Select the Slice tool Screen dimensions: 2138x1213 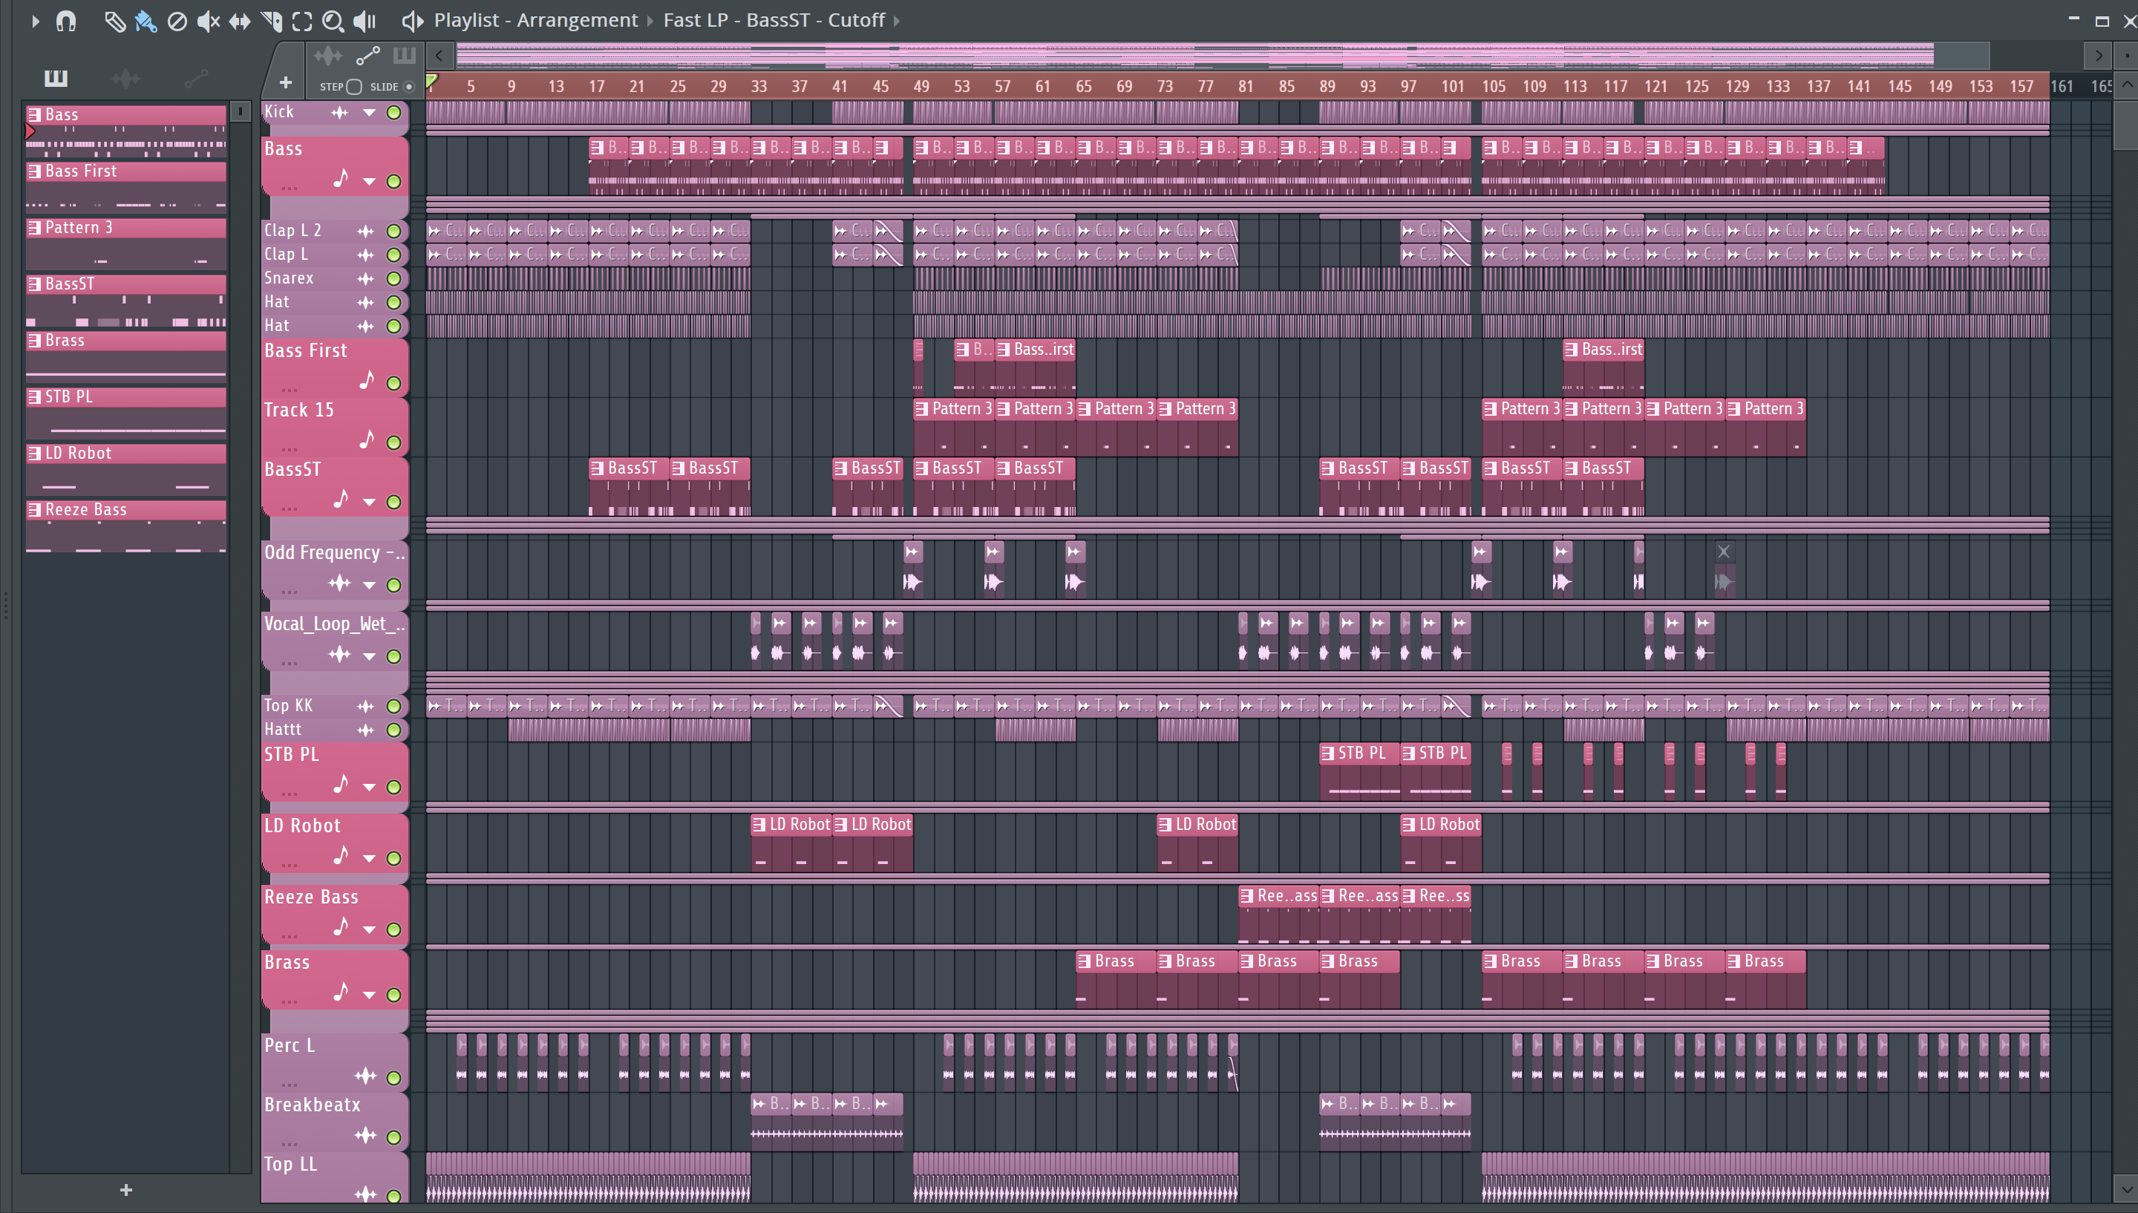click(272, 21)
